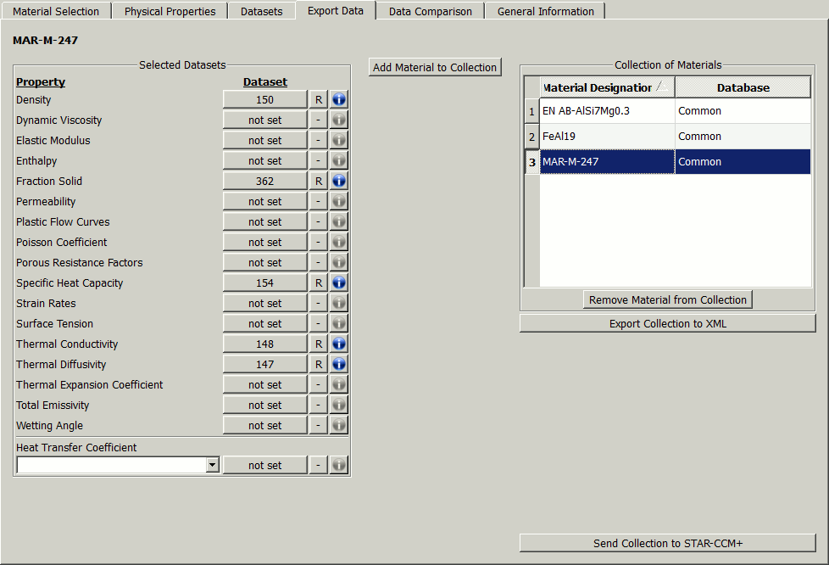
Task: Click the info icon for Density
Action: 338,99
